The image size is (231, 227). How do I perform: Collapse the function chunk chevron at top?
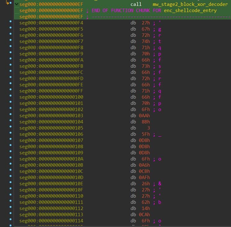pos(16,4)
